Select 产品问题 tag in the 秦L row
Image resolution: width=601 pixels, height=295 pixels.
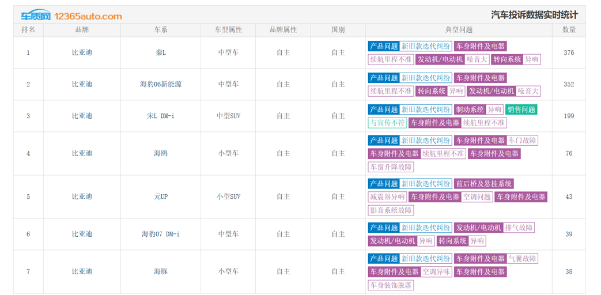pos(384,46)
